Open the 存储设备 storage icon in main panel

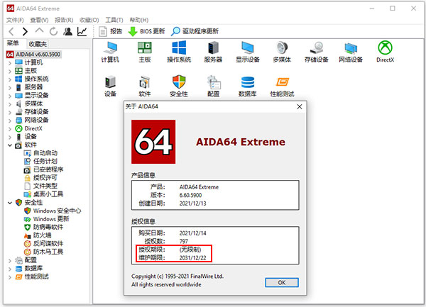tap(316, 52)
